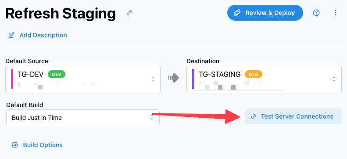Click the purple color bar on TG-STAGING

click(x=193, y=79)
